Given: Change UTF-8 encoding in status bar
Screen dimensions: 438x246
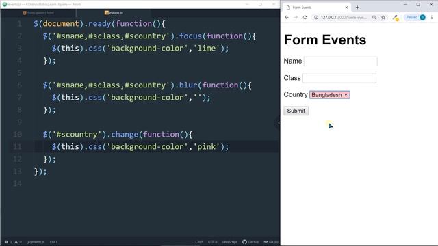Looking at the screenshot, I should click(213, 242).
